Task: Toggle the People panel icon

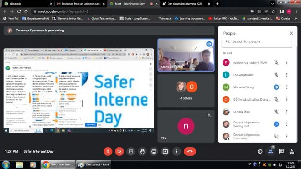Action: [x=270, y=151]
